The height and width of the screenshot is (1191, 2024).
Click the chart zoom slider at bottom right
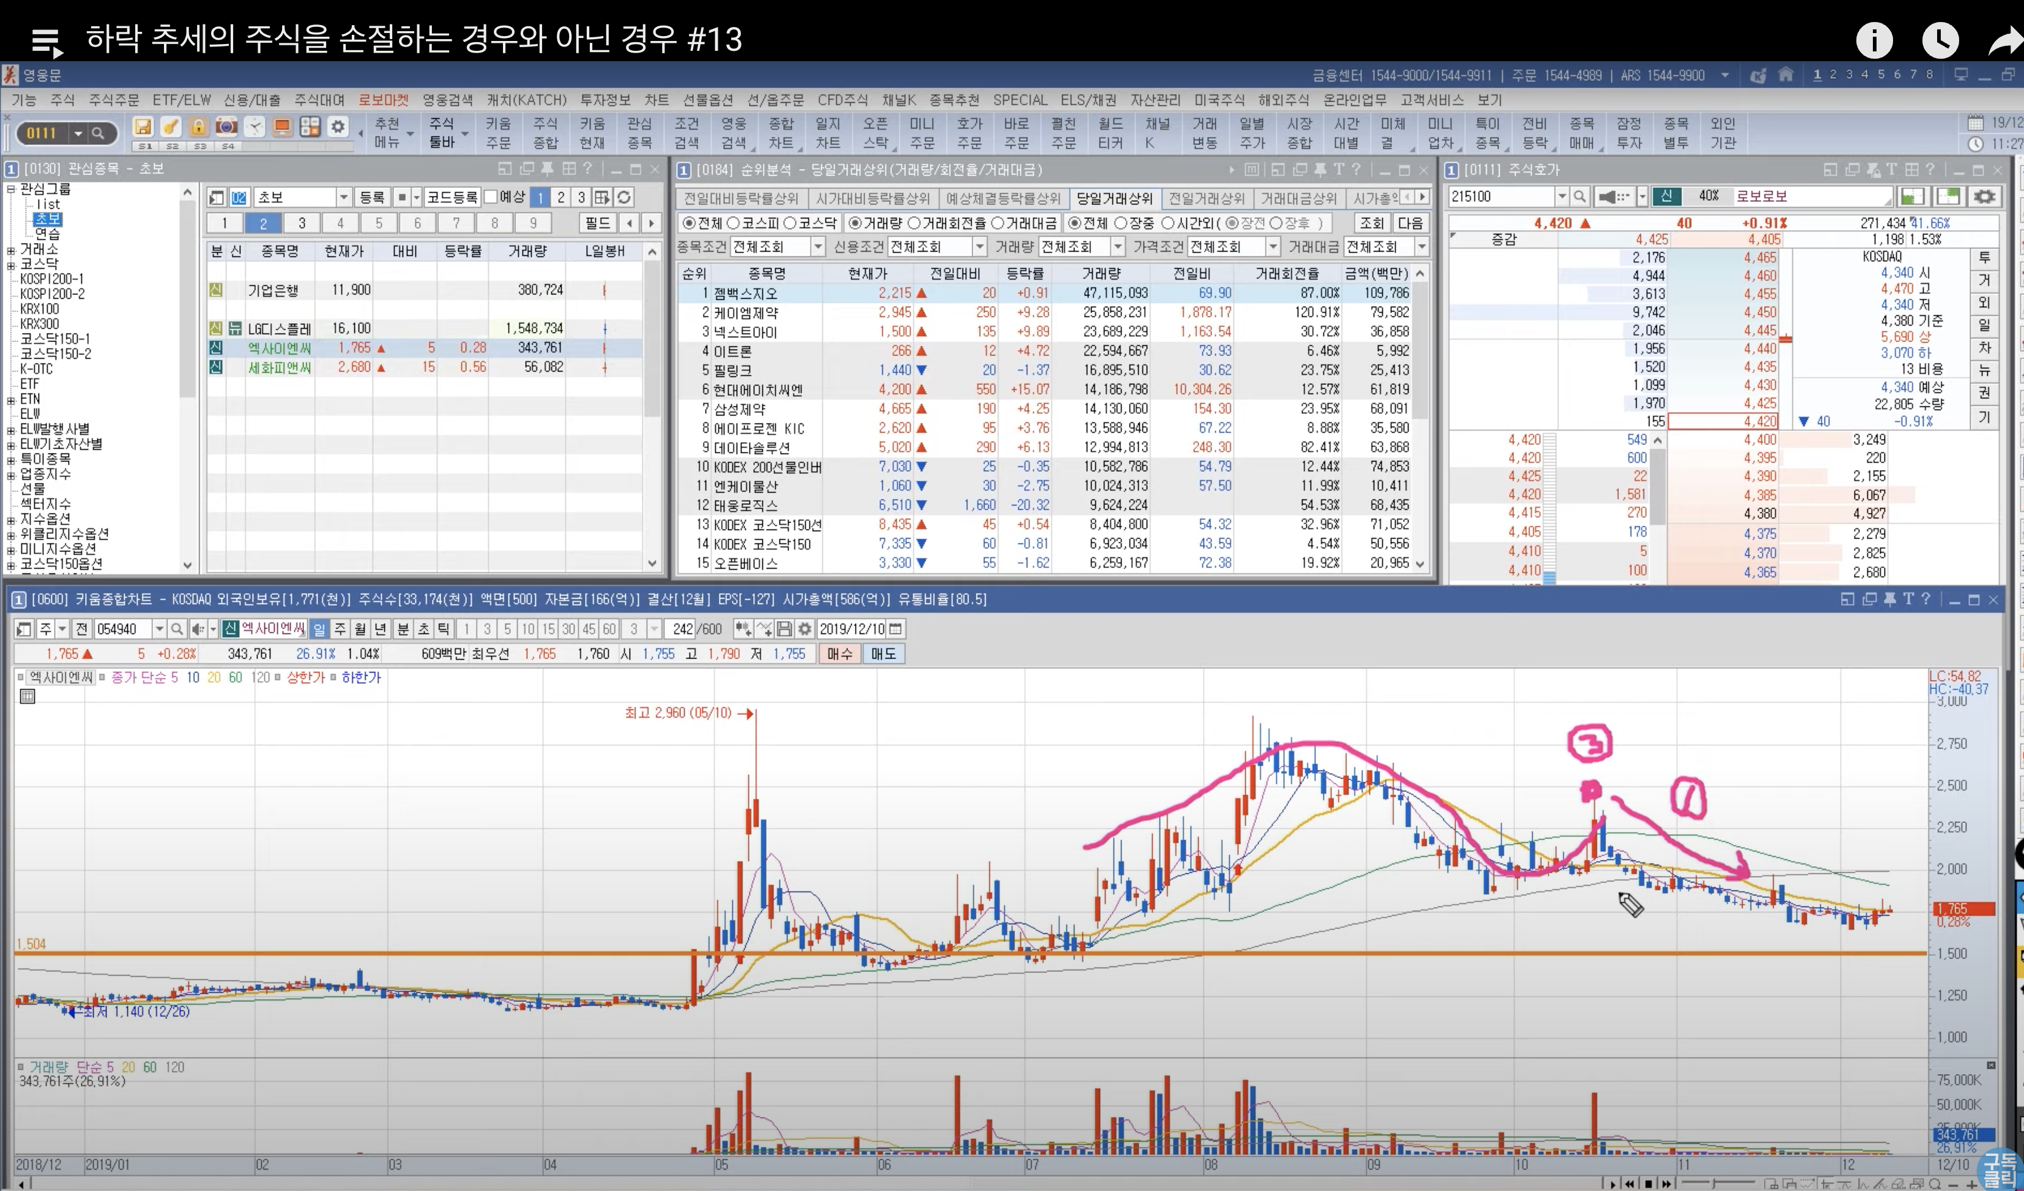pyautogui.click(x=1715, y=1184)
